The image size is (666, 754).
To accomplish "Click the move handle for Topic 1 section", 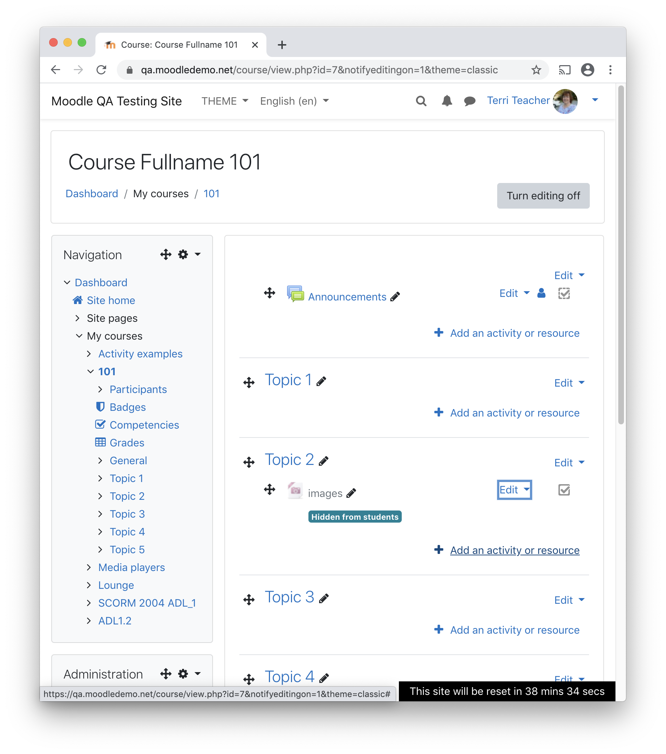I will [249, 383].
